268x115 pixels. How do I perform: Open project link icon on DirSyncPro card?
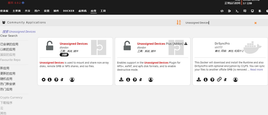(x=219, y=79)
